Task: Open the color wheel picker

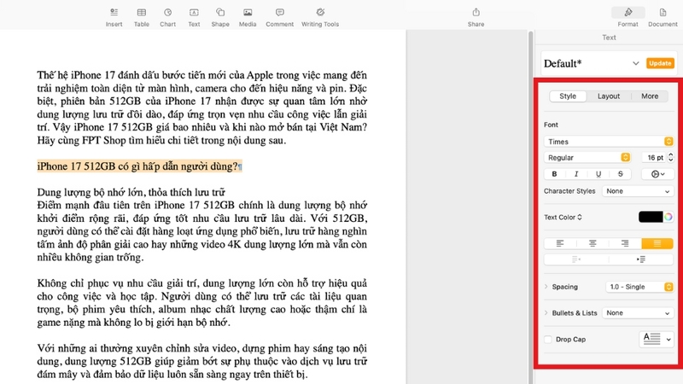Action: pos(668,217)
